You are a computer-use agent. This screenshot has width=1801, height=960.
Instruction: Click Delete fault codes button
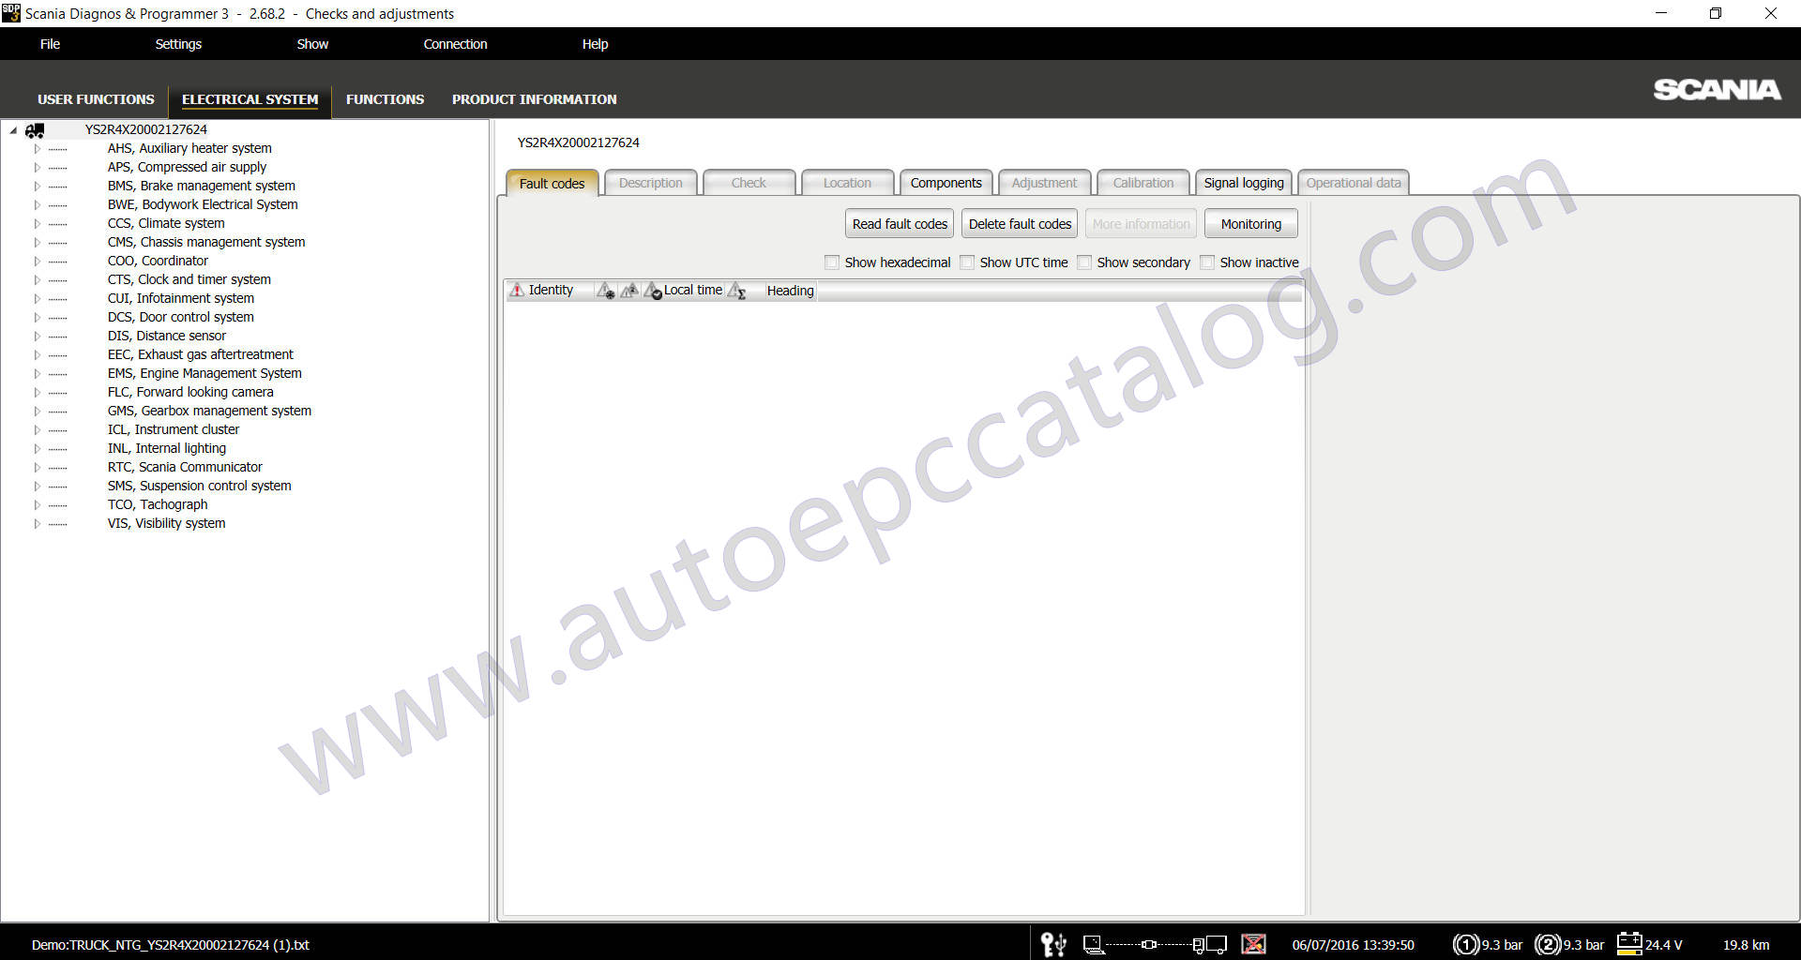(x=1020, y=224)
